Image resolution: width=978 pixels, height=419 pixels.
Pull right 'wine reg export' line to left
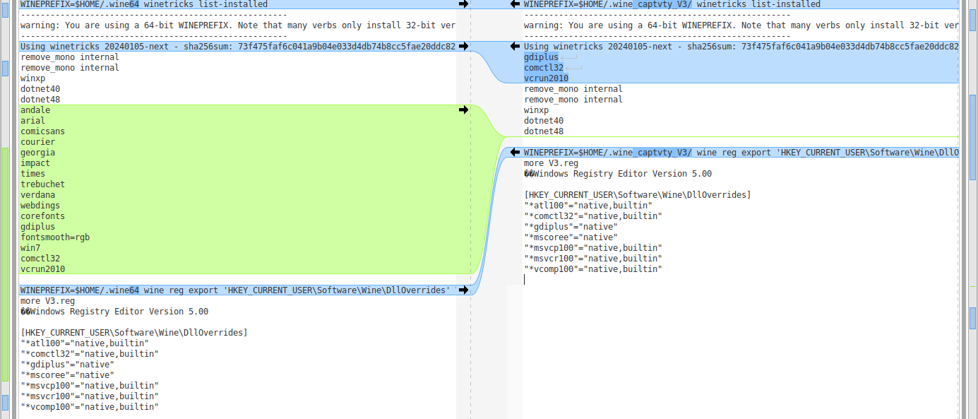[x=515, y=153]
